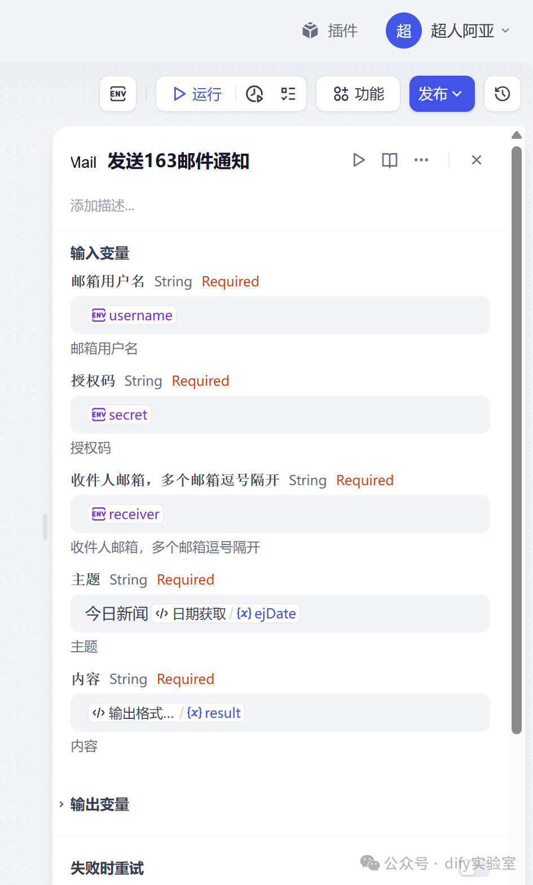Click the ejDate variable in subject
This screenshot has width=533, height=885.
tap(267, 614)
